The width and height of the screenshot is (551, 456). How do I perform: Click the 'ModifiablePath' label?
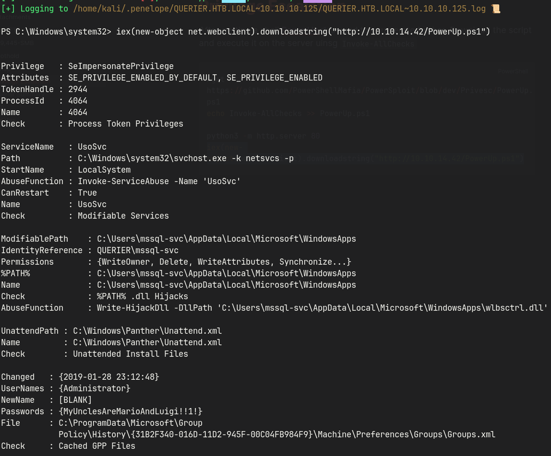tap(35, 239)
